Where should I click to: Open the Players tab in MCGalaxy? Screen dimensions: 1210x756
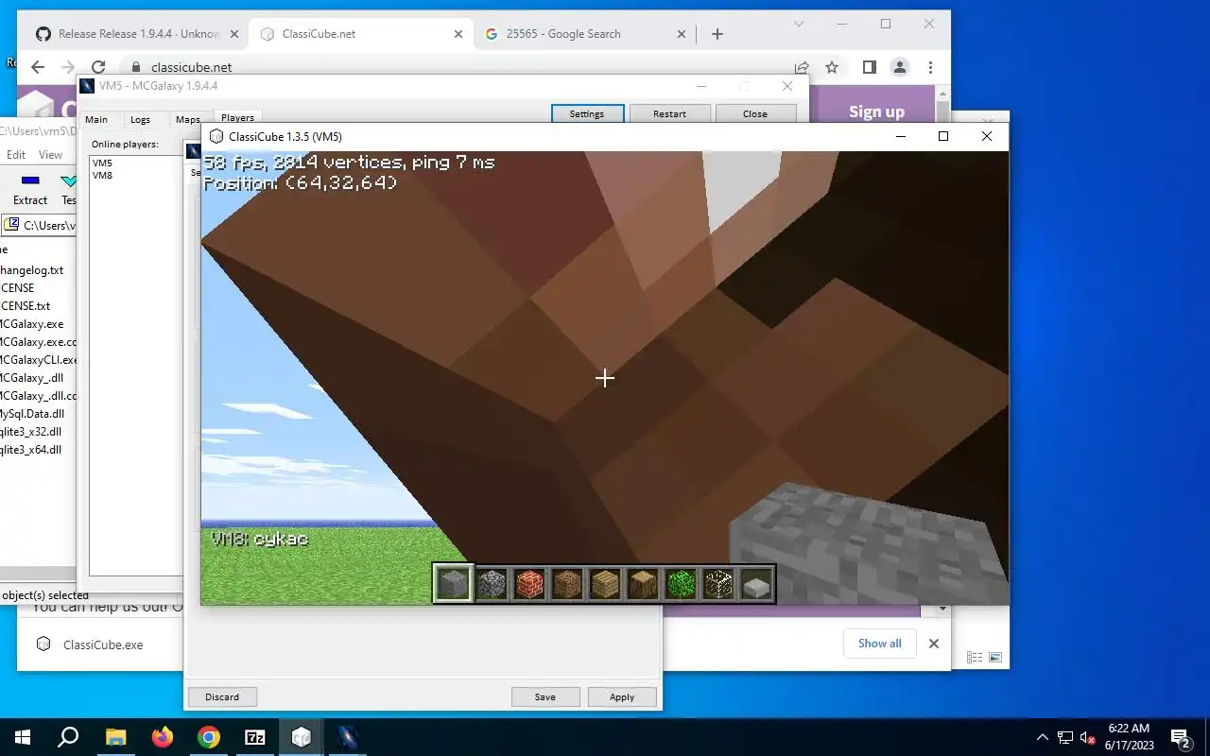tap(237, 118)
